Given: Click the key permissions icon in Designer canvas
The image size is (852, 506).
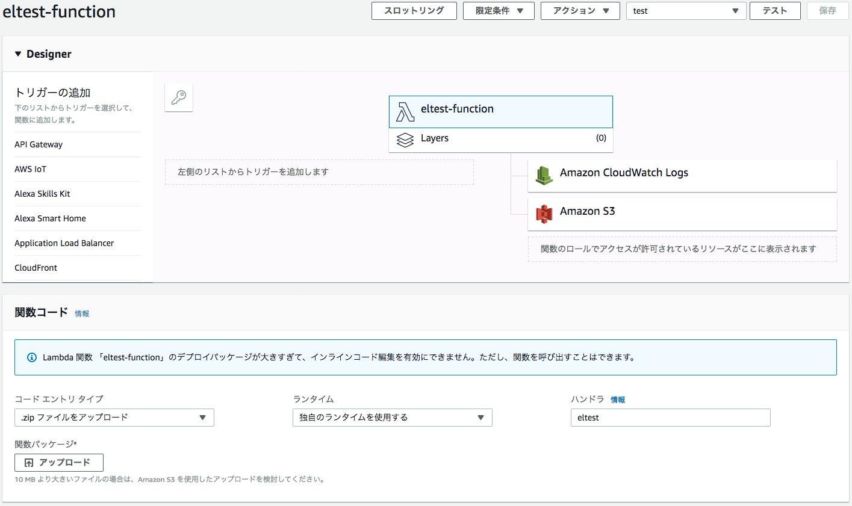Looking at the screenshot, I should coord(178,97).
